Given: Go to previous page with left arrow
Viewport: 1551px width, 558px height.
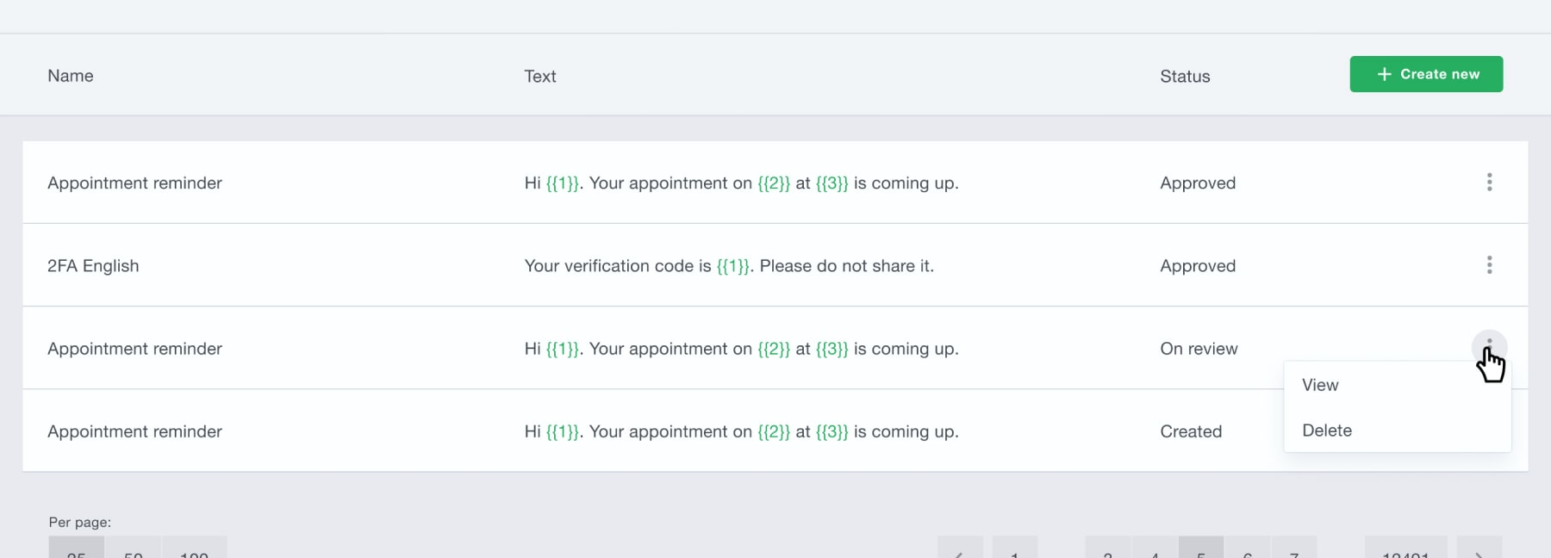Looking at the screenshot, I should point(960,547).
